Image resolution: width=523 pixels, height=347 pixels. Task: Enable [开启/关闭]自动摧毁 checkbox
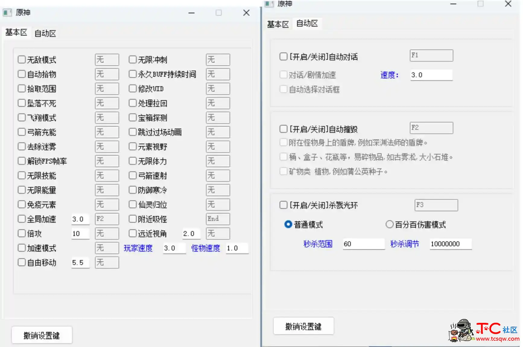(x=284, y=129)
